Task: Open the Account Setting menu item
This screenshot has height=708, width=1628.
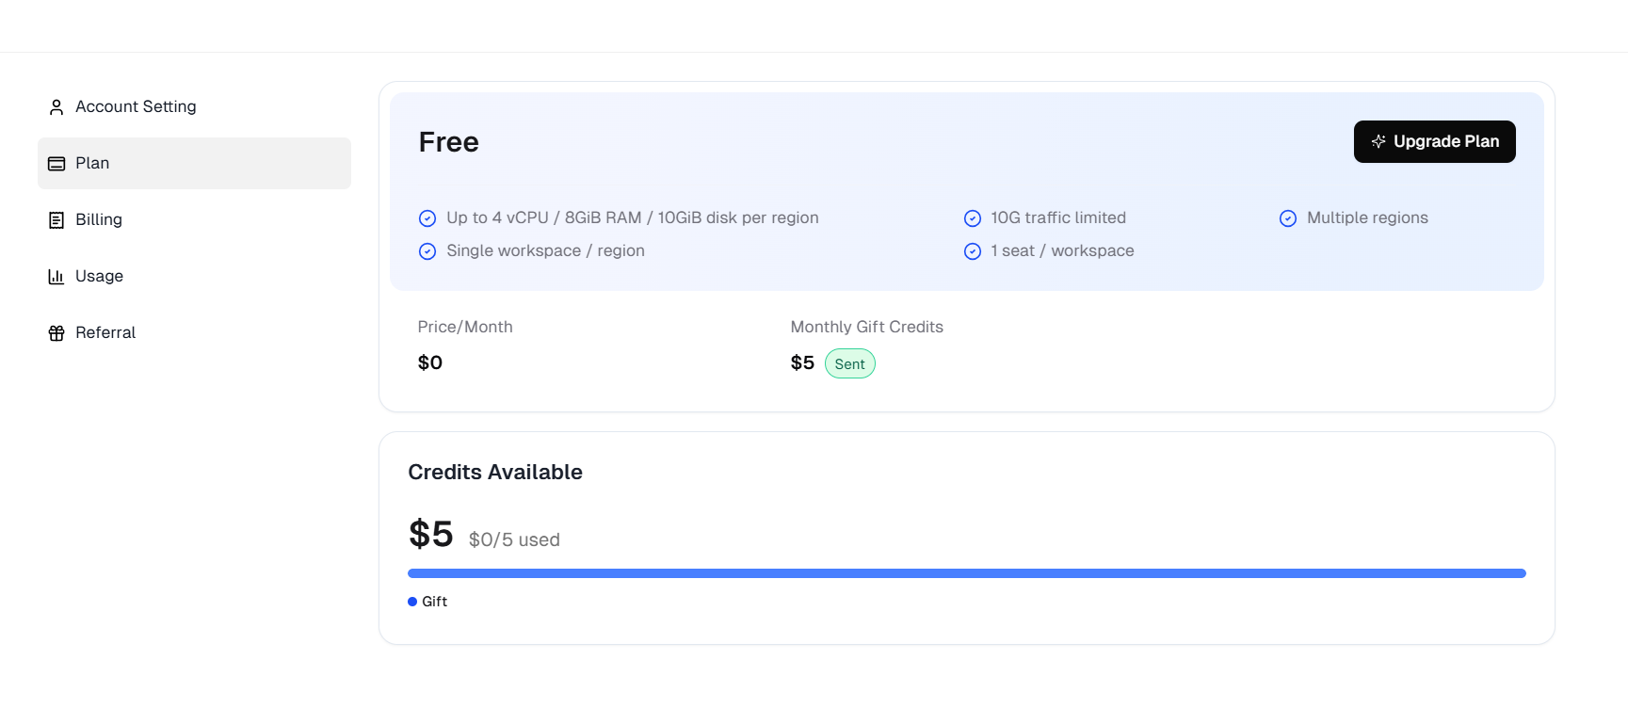Action: [136, 107]
